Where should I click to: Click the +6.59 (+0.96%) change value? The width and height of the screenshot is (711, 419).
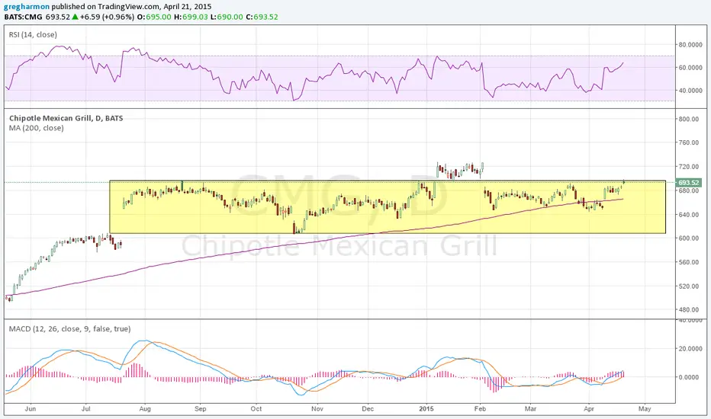107,17
